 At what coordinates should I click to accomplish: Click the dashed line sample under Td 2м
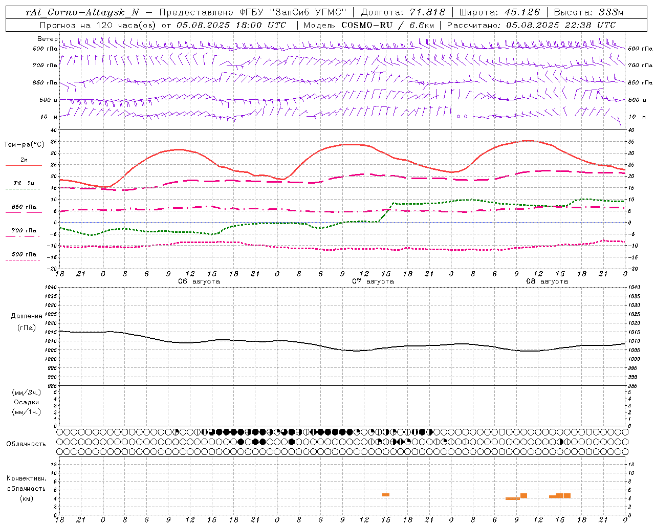point(23,189)
